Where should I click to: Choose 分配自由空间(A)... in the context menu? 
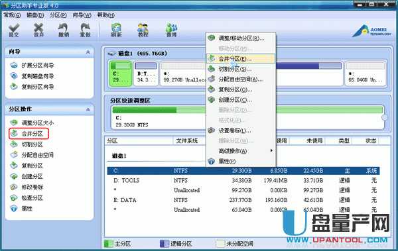[241, 79]
